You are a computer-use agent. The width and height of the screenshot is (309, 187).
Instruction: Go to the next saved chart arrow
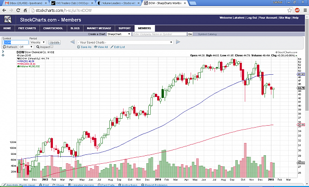178,42
